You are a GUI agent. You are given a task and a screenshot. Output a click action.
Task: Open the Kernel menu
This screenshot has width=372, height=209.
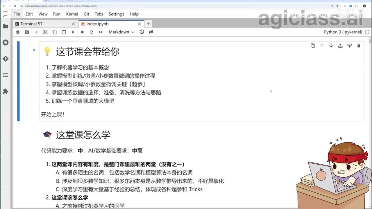click(72, 14)
